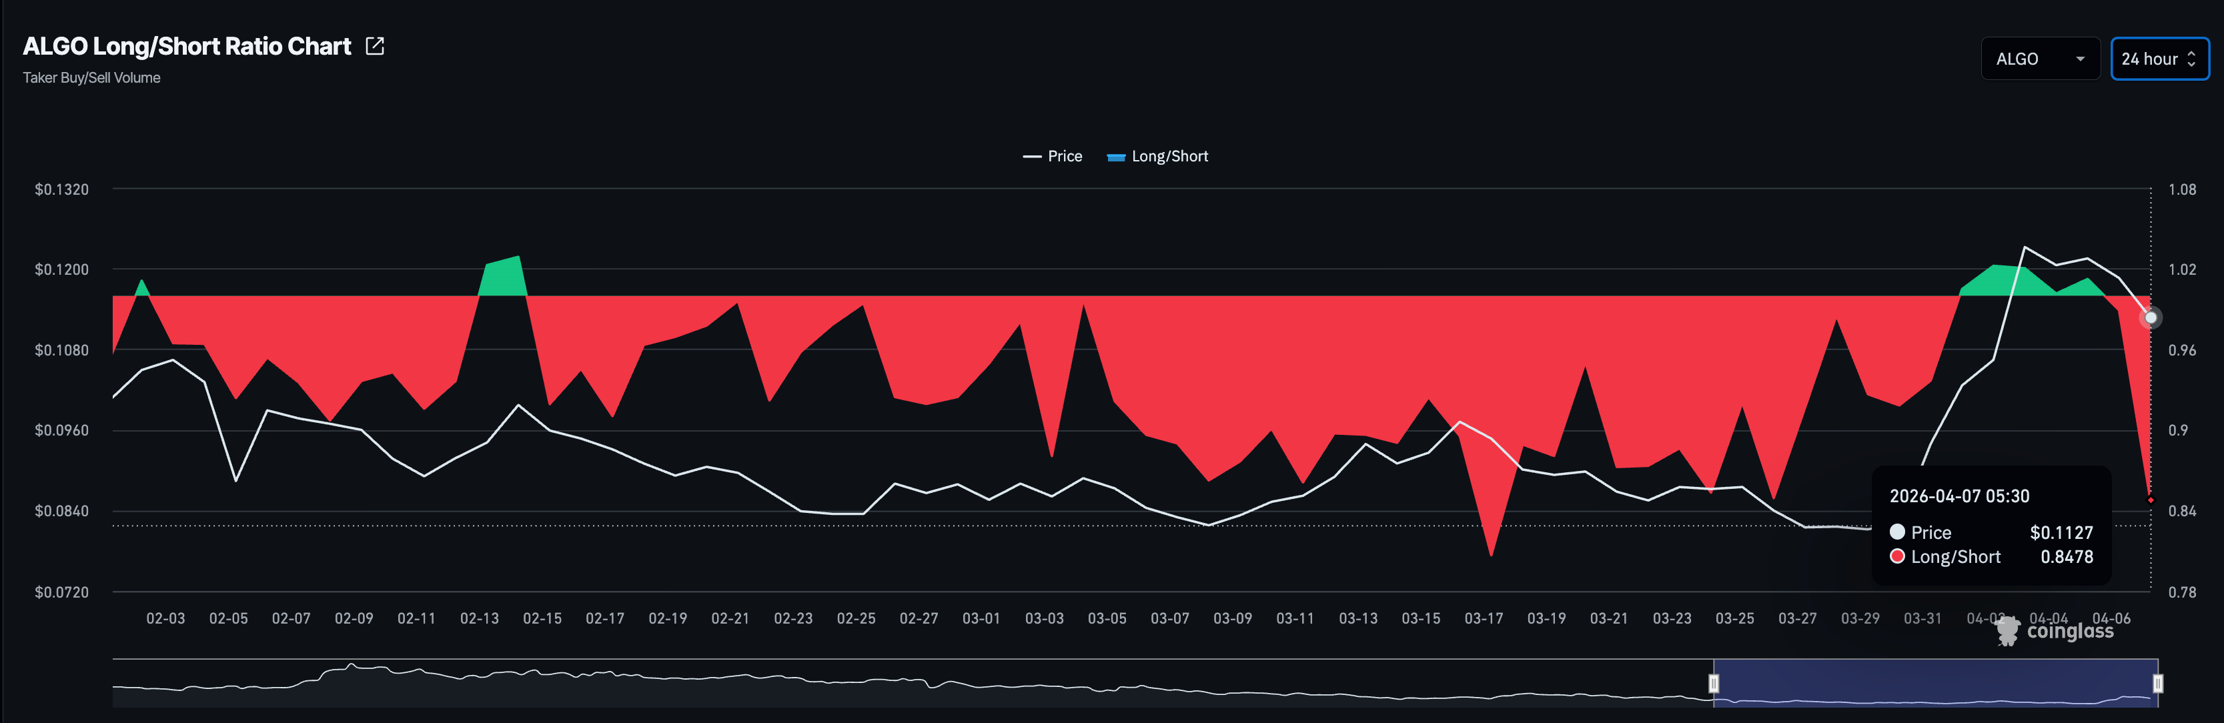
Task: Click the ALGO dropdown caret arrow
Action: pyautogui.click(x=2080, y=59)
